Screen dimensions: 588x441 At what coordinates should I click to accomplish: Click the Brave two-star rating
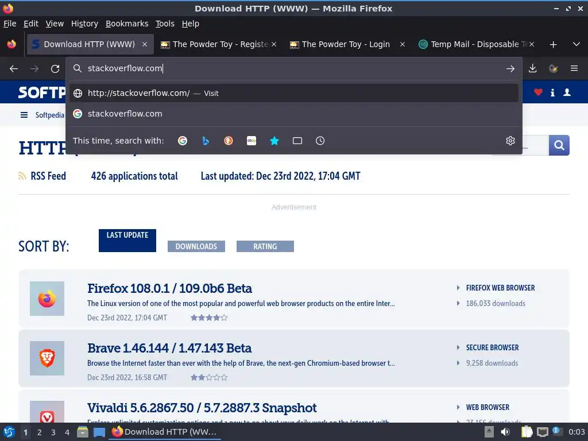[x=209, y=378]
